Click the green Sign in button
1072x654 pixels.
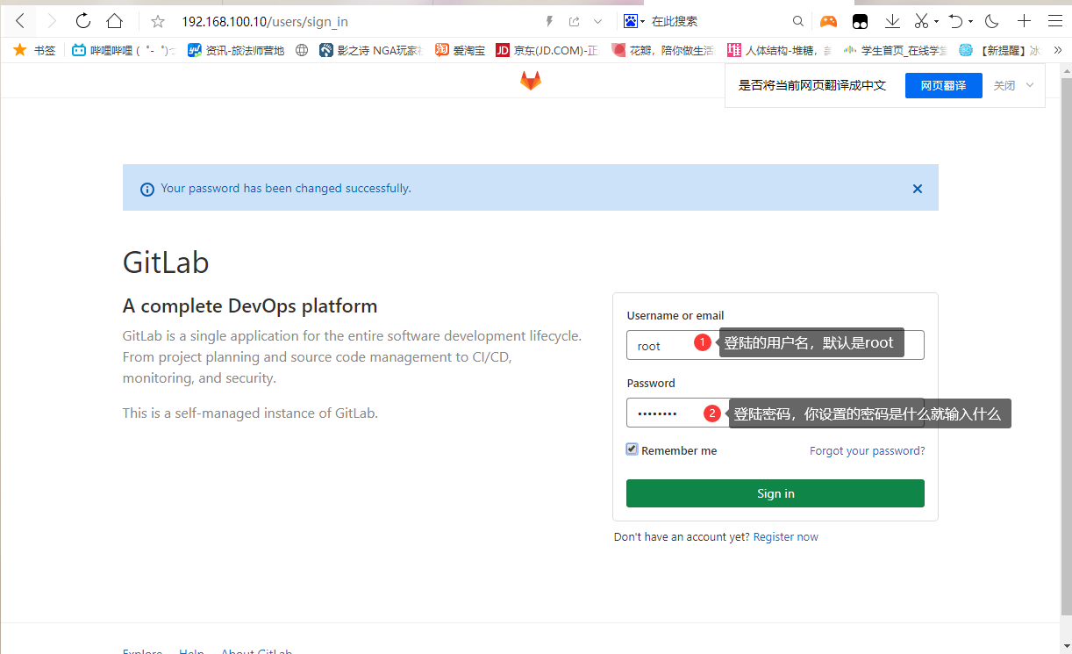775,493
